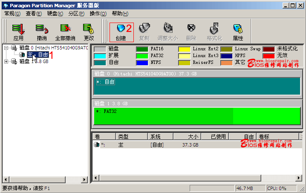Click the NTFS blue legend color swatch
The width and height of the screenshot is (306, 193).
tap(142, 63)
